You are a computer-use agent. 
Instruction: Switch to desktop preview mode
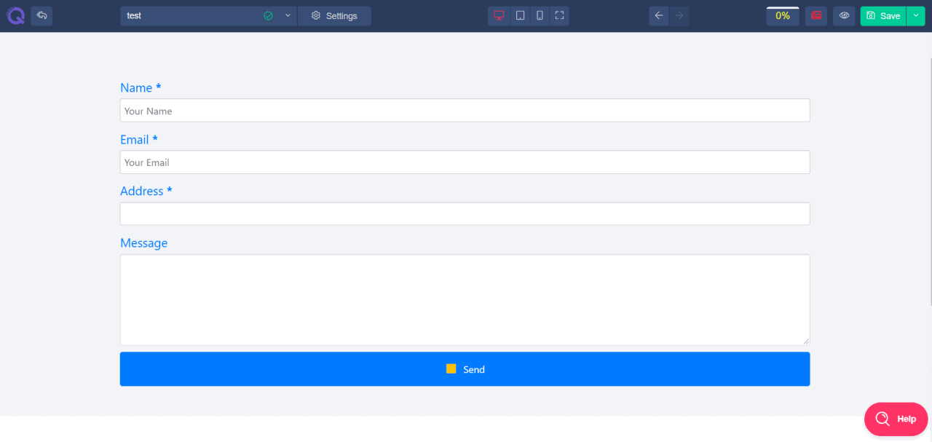pyautogui.click(x=499, y=15)
